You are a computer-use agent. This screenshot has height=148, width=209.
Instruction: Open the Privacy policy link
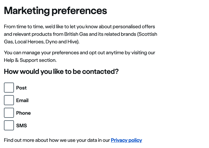pyautogui.click(x=126, y=140)
